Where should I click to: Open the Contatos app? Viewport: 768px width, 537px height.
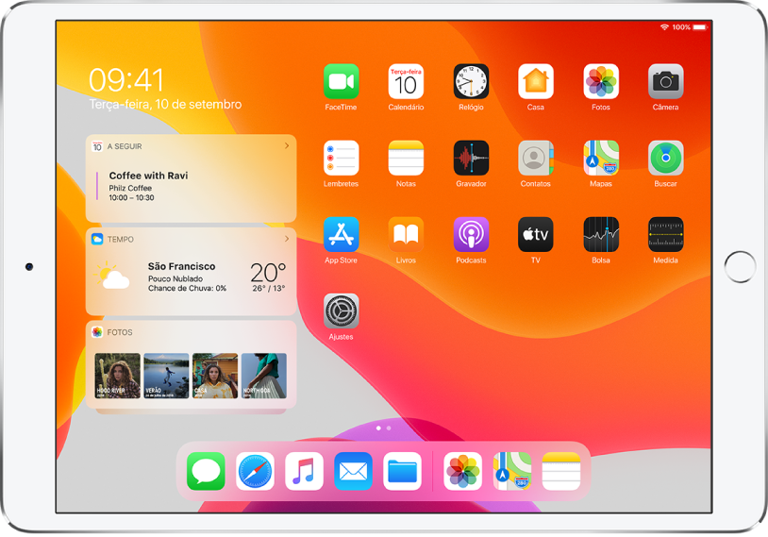pyautogui.click(x=536, y=158)
